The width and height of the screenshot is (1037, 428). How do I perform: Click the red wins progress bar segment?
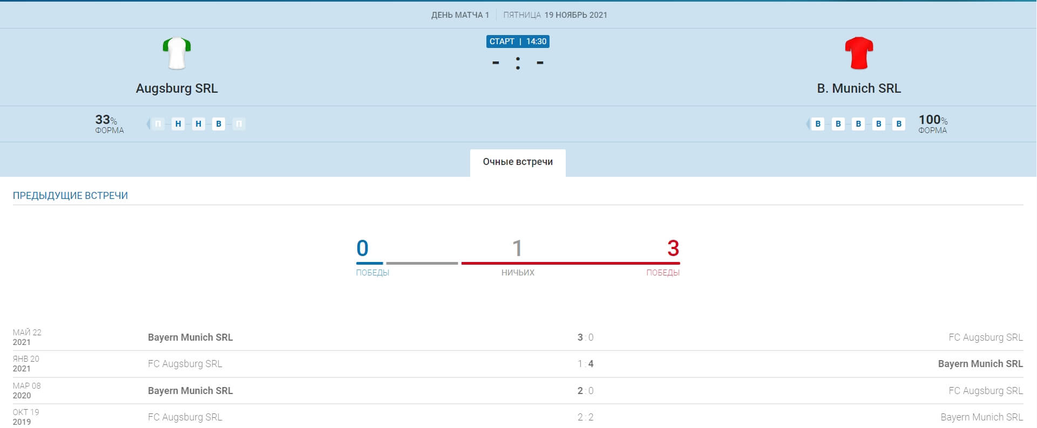(571, 264)
